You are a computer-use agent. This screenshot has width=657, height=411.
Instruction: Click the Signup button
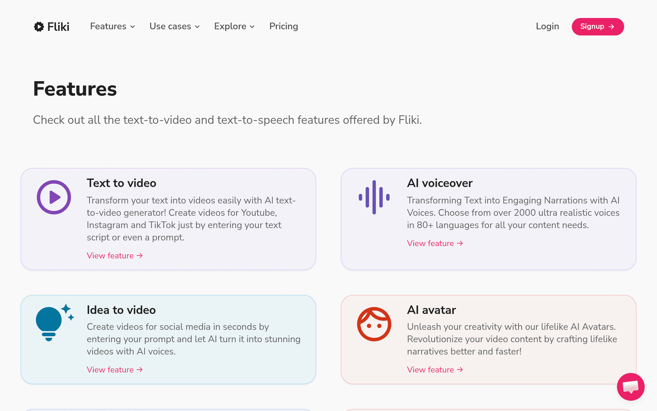click(598, 27)
